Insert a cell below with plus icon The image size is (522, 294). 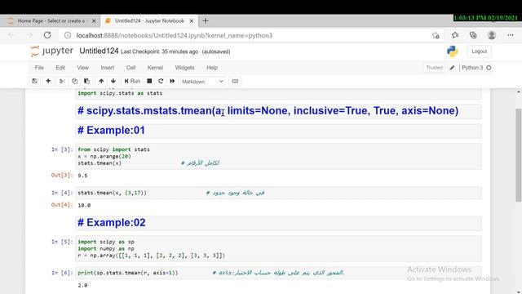(48, 81)
